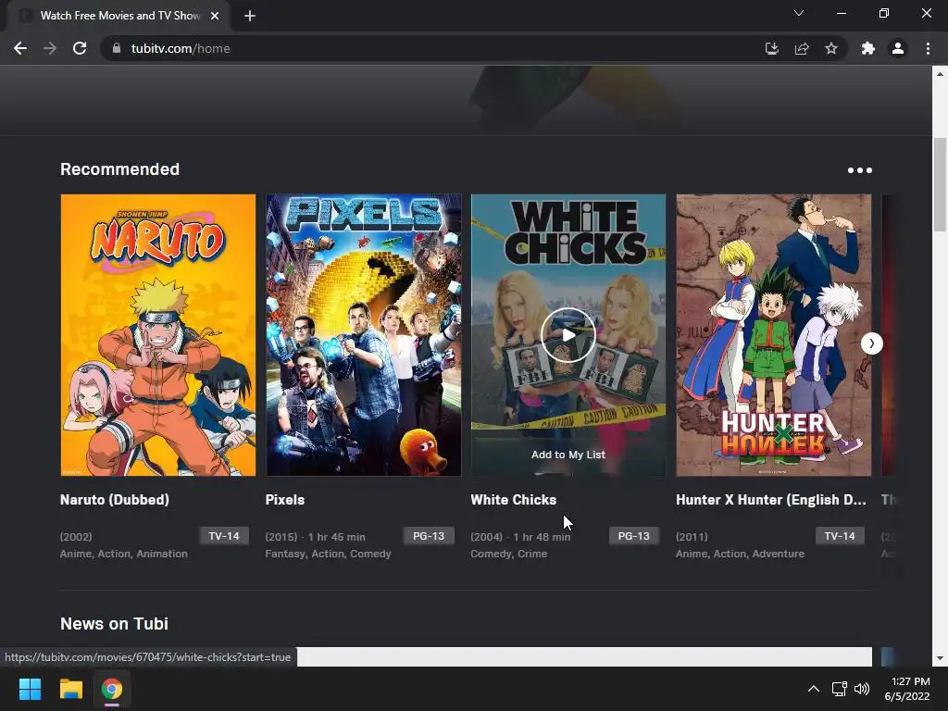Image resolution: width=948 pixels, height=711 pixels.
Task: Open the Hunter X Hunter title link
Action: pyautogui.click(x=771, y=500)
